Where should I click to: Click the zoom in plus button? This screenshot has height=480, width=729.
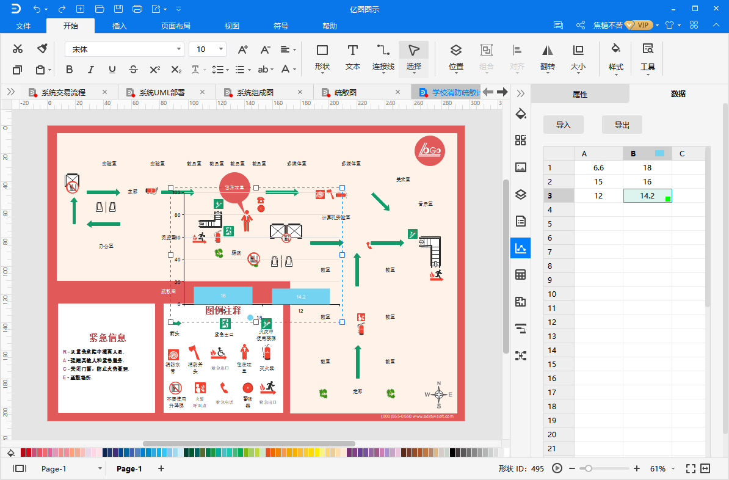[x=636, y=468]
